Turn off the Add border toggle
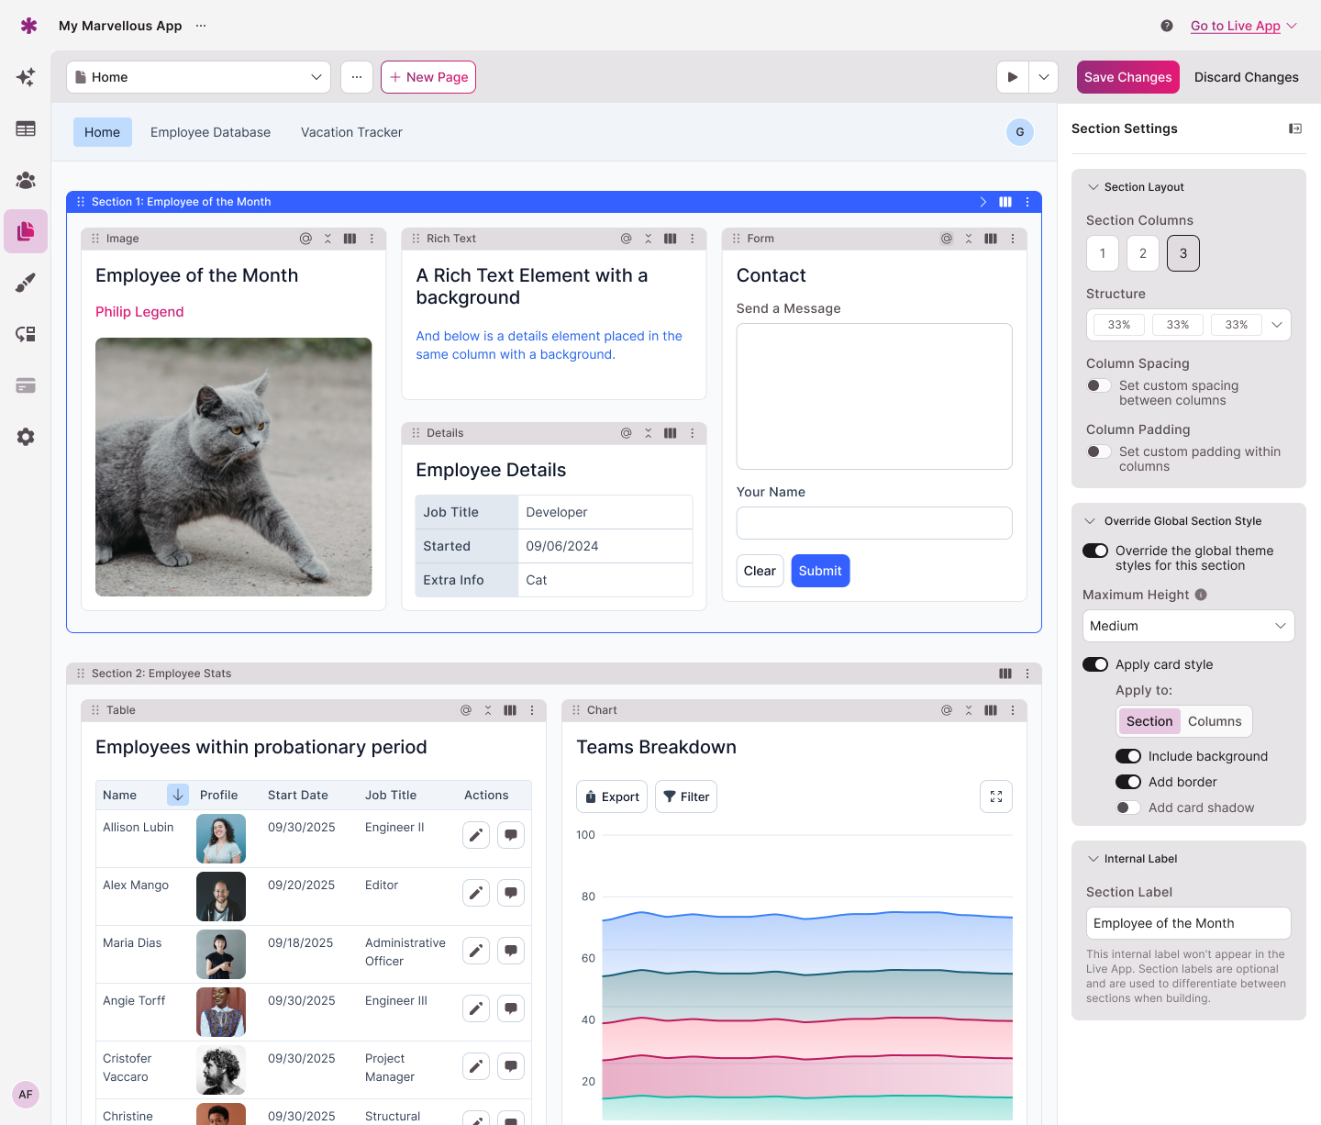 [x=1127, y=782]
